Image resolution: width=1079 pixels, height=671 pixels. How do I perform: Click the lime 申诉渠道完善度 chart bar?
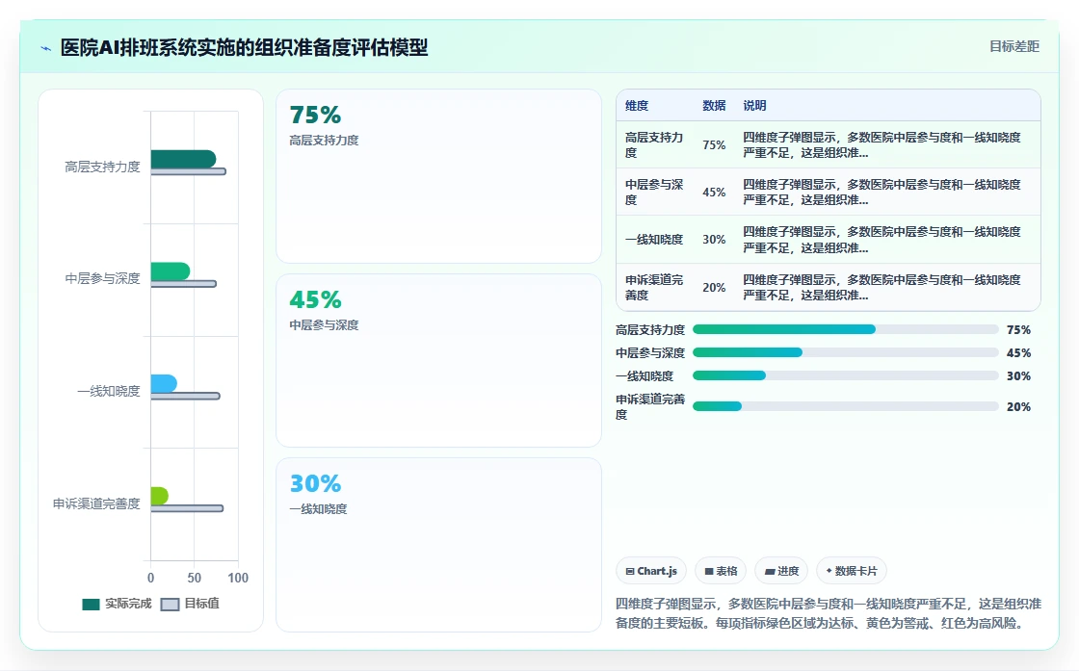160,496
